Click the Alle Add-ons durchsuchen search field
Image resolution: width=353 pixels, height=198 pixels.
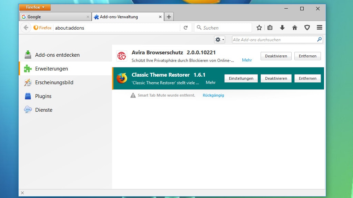click(x=276, y=40)
